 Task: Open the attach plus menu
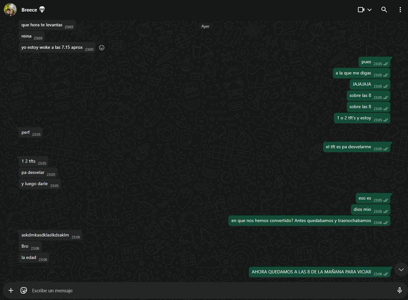pyautogui.click(x=11, y=290)
